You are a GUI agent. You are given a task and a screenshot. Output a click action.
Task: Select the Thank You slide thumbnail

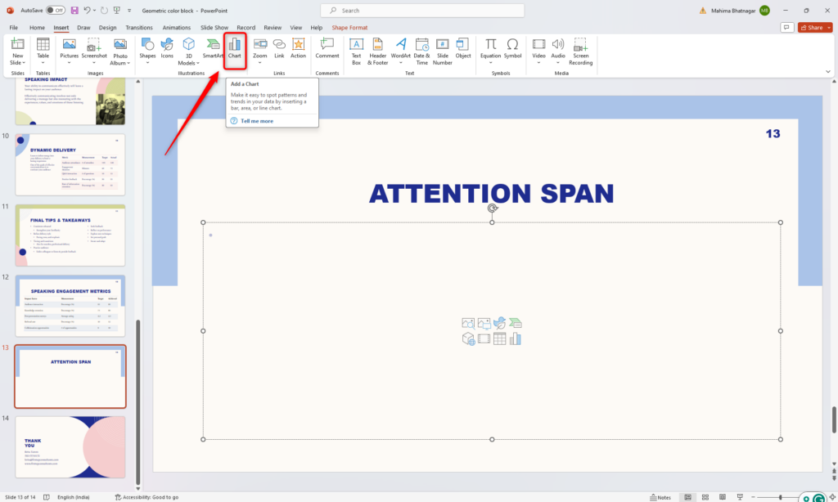point(70,446)
